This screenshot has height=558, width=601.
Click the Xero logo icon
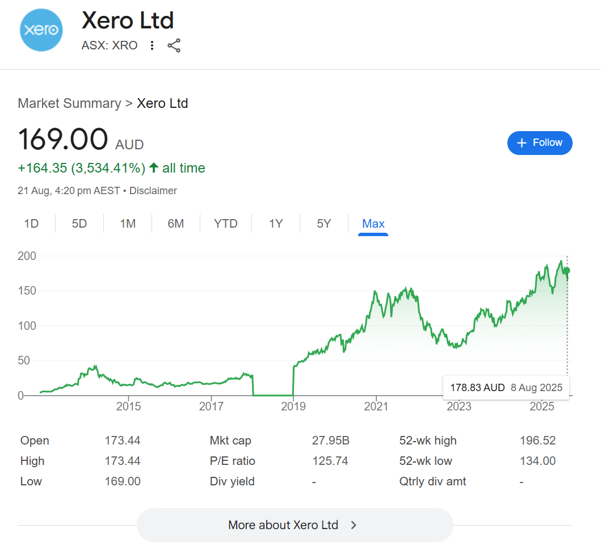coord(41,30)
